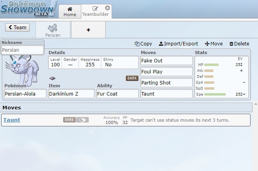This screenshot has width=258, height=171.
Task: Click the Taunt move link in results
Action: 12,120
